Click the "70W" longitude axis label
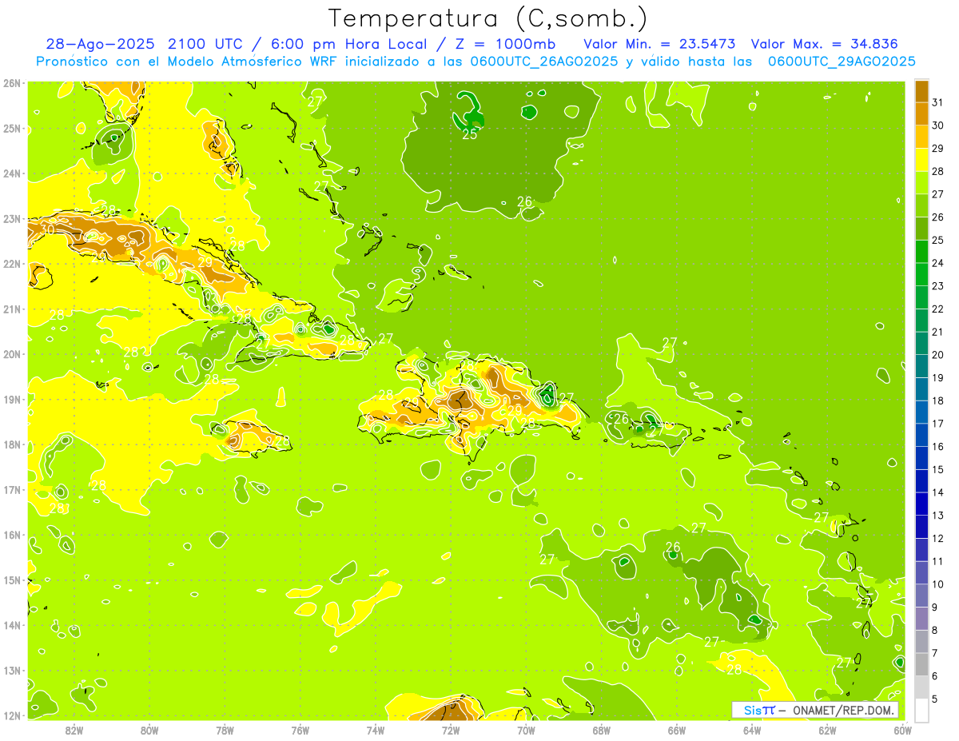This screenshot has width=959, height=741. tap(526, 730)
